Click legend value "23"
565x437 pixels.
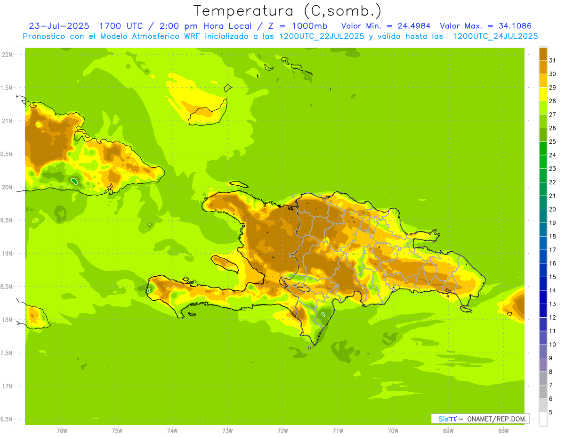[x=553, y=169]
